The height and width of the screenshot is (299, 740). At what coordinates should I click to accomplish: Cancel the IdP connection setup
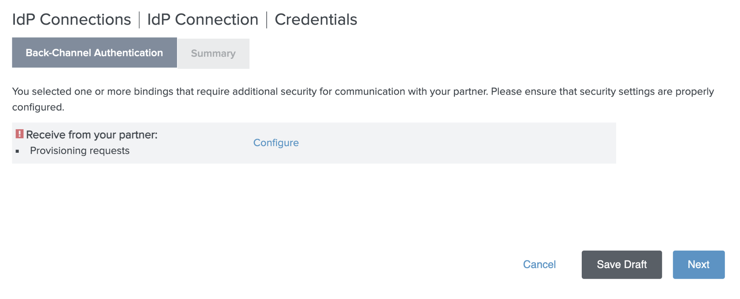pyautogui.click(x=539, y=264)
